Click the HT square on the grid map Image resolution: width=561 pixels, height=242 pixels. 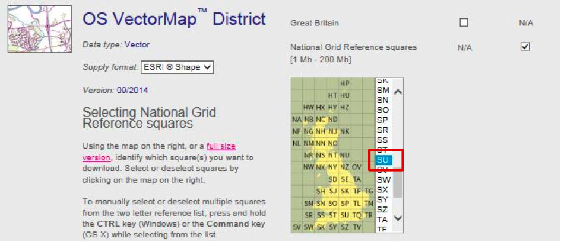[x=332, y=95]
